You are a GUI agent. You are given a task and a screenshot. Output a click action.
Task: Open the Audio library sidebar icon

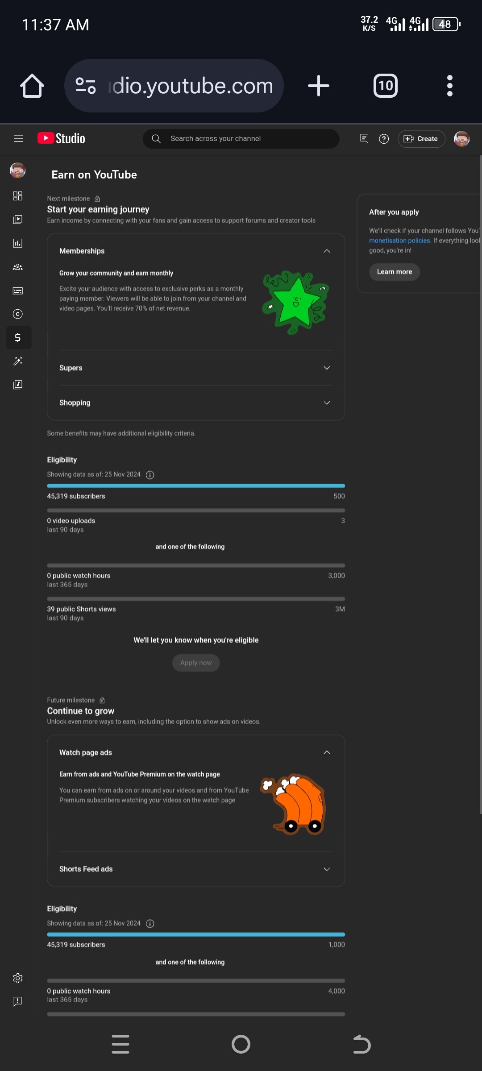18,385
